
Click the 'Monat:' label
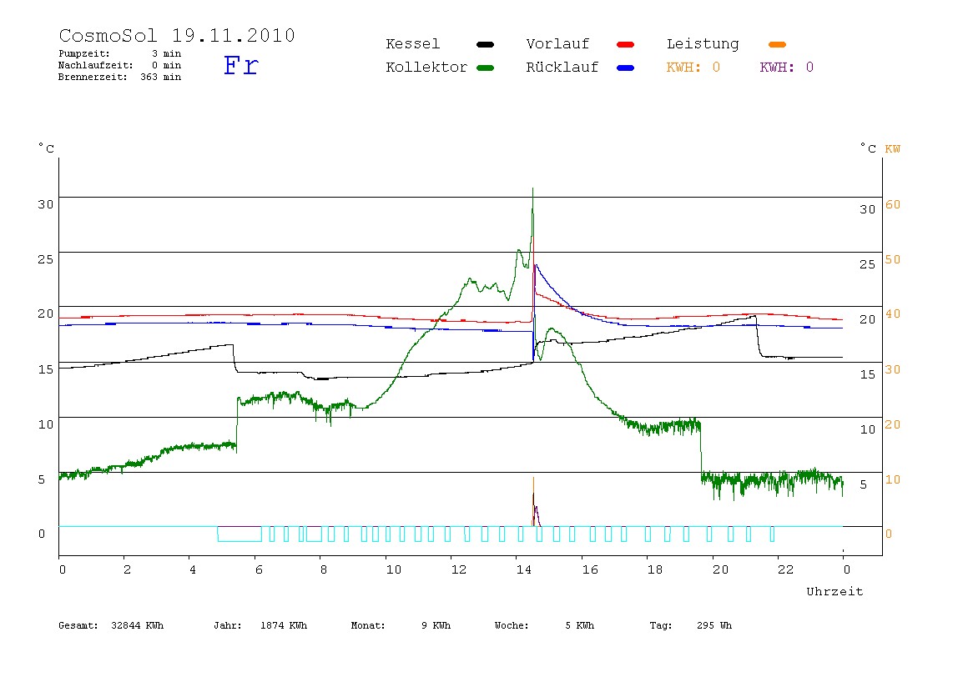pos(368,625)
